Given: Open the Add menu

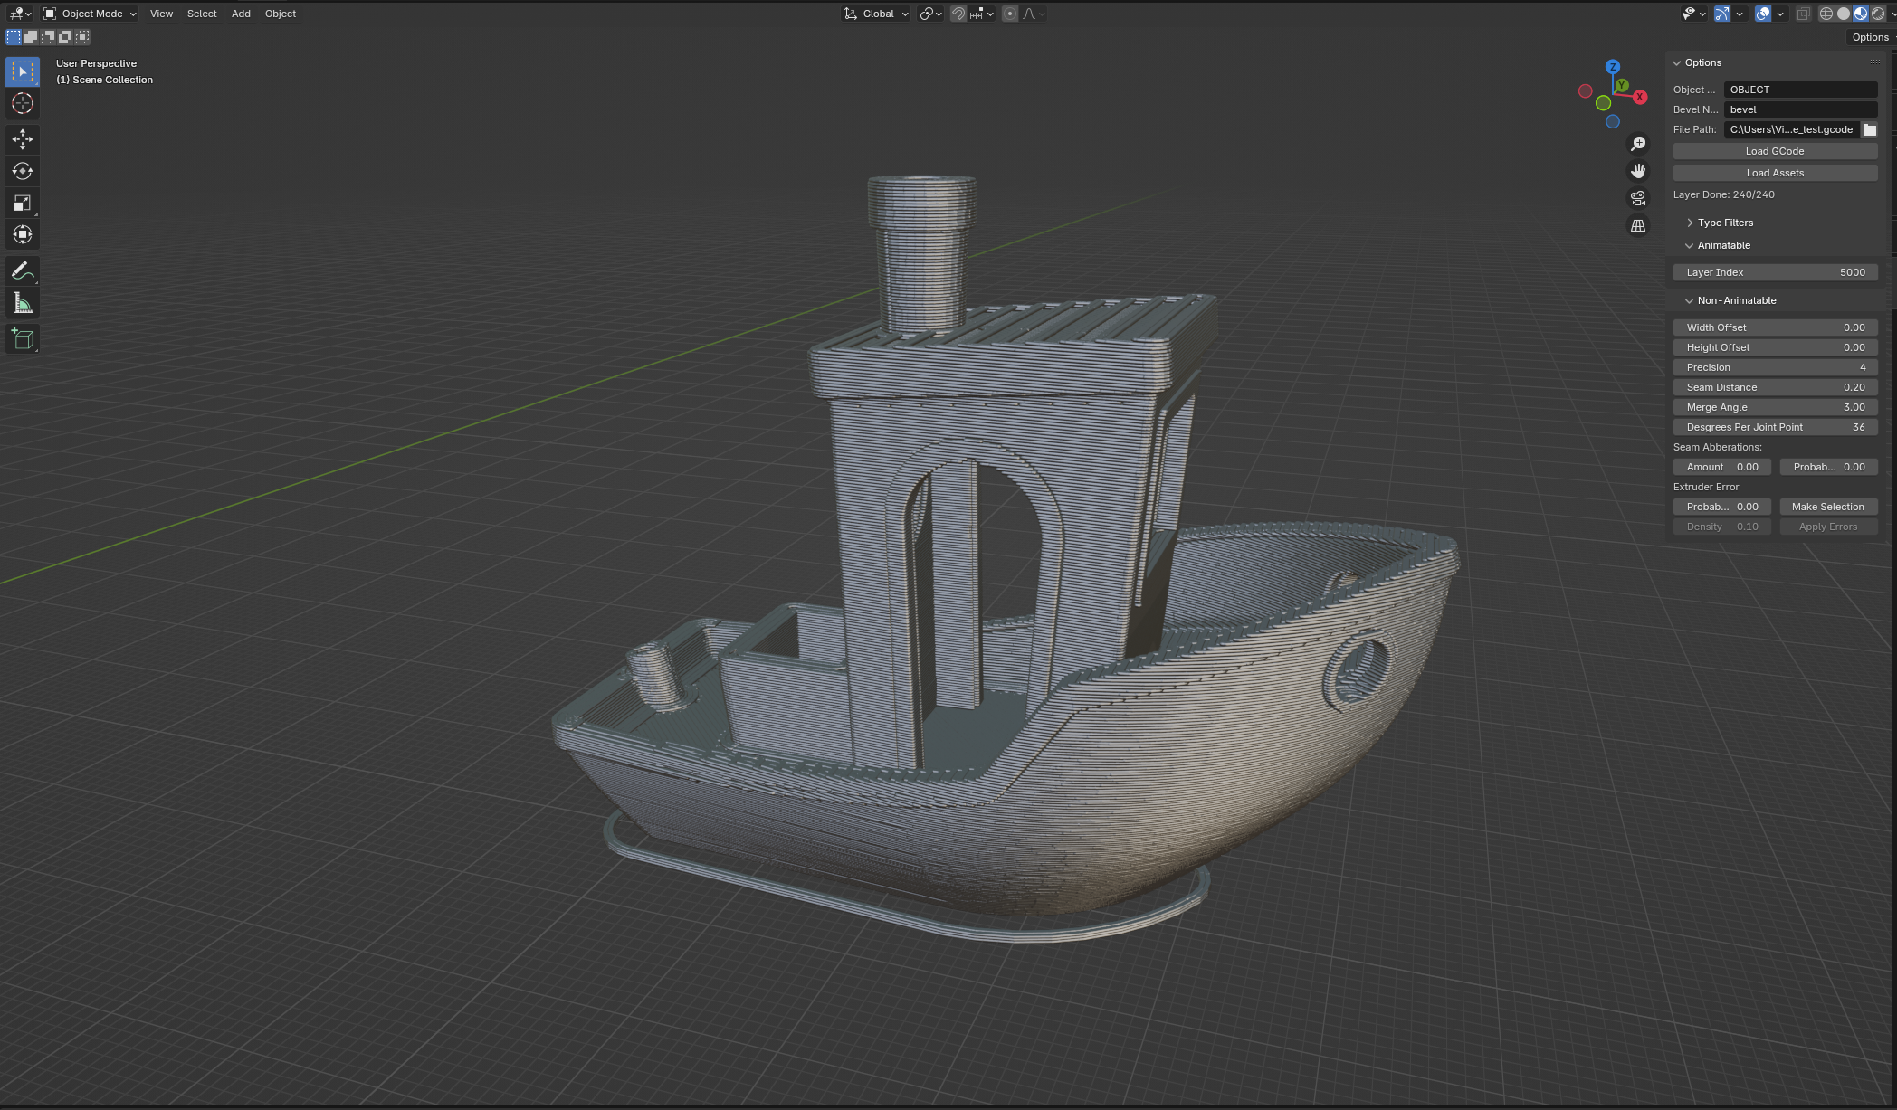Looking at the screenshot, I should (x=241, y=14).
